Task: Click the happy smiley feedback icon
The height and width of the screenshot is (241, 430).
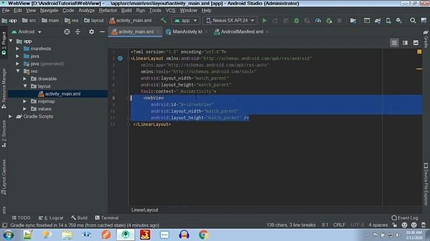Action: click(404, 225)
